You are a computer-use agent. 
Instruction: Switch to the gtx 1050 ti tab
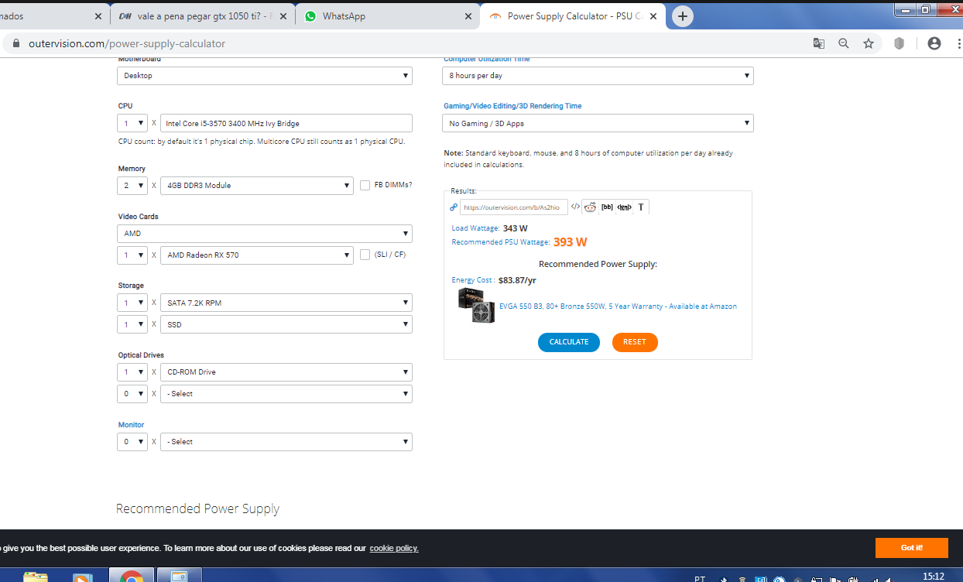[x=202, y=16]
